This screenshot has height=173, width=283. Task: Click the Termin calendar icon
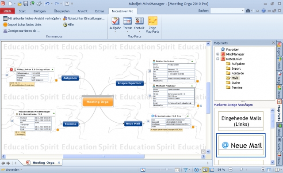click(127, 21)
